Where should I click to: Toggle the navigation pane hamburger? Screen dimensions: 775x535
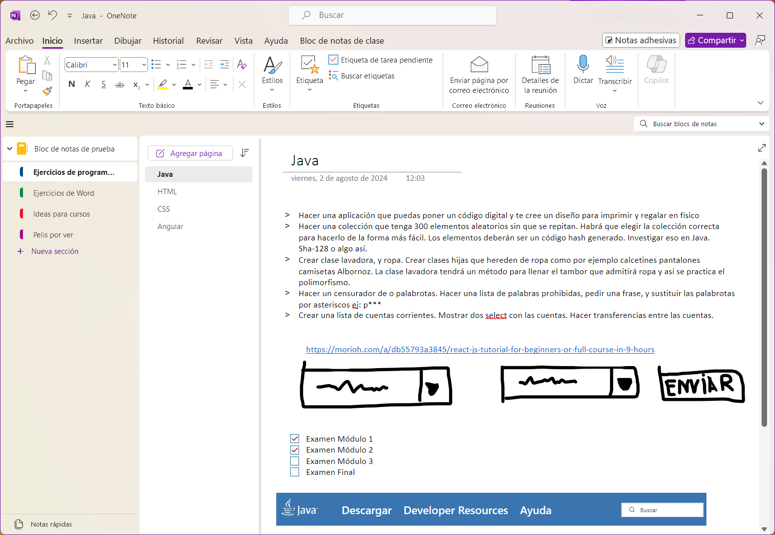pos(10,124)
